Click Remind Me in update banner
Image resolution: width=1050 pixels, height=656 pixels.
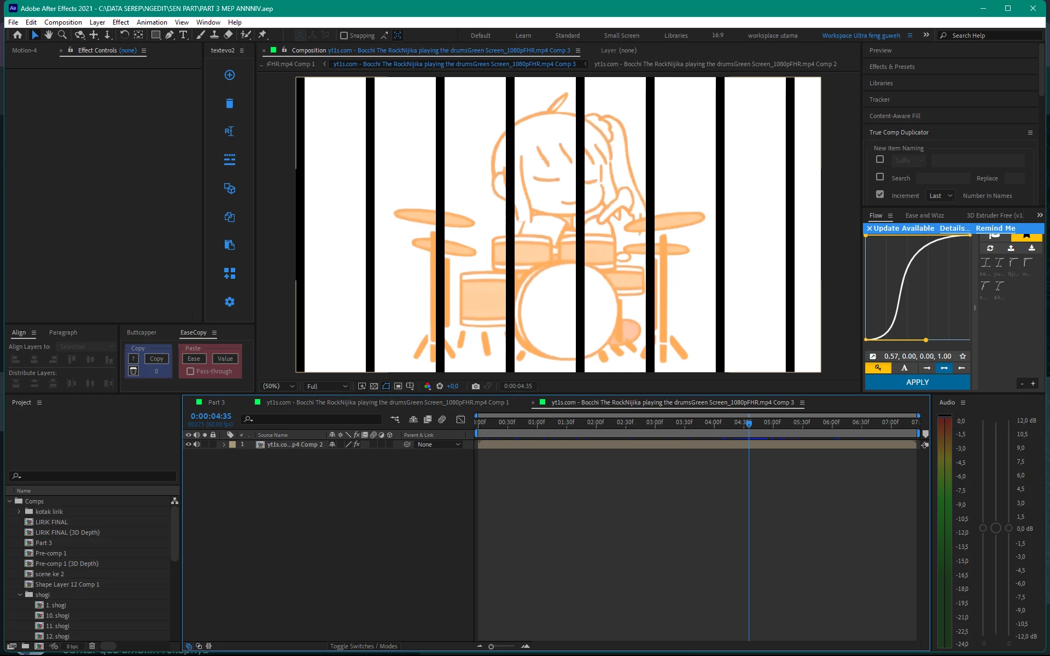[995, 229]
